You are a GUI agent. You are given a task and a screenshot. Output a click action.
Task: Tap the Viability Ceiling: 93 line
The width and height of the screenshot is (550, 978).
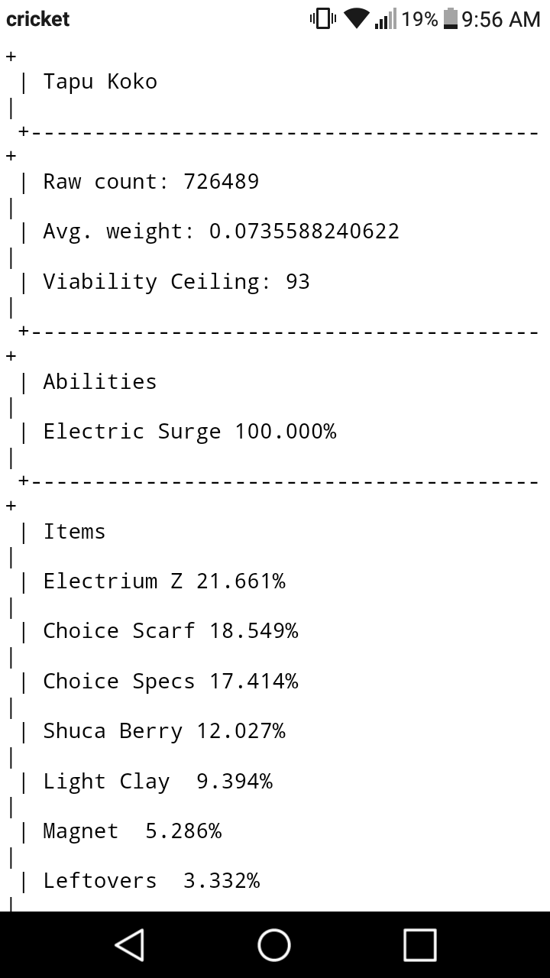tap(176, 282)
